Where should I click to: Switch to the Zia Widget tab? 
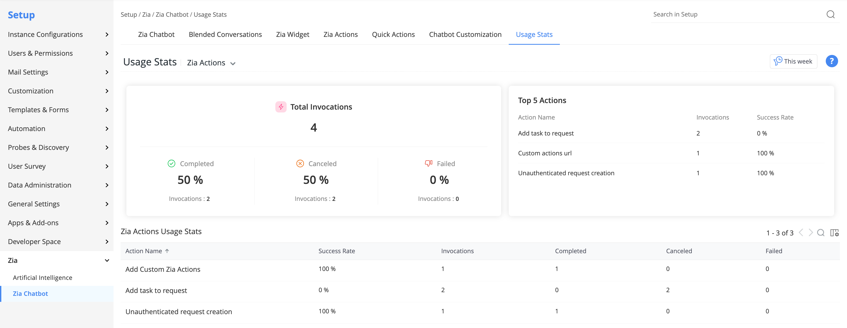click(292, 35)
